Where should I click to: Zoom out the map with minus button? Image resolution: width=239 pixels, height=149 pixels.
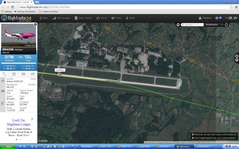tap(237, 60)
